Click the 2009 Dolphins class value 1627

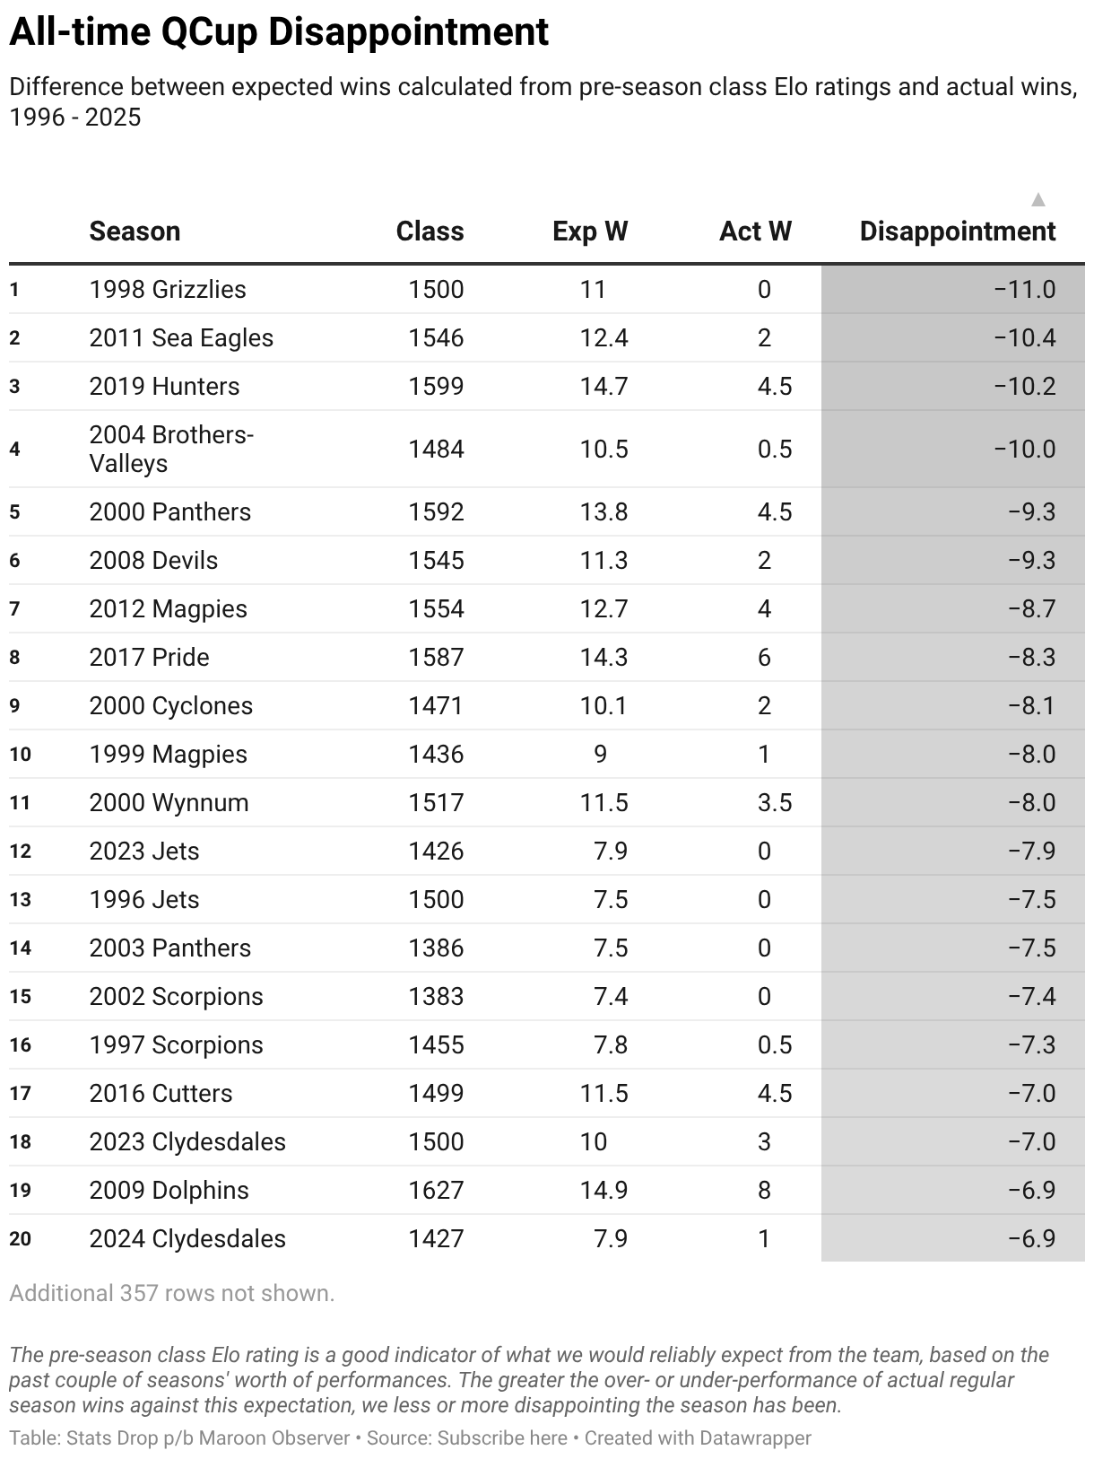[436, 1190]
